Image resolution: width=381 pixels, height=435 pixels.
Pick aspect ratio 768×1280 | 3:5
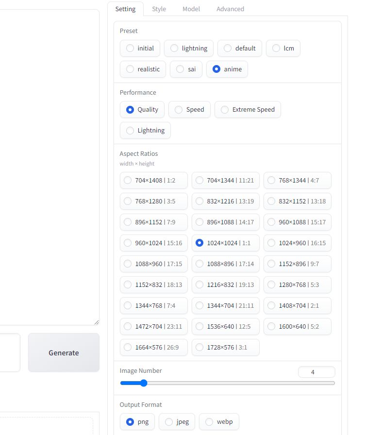[x=154, y=201]
